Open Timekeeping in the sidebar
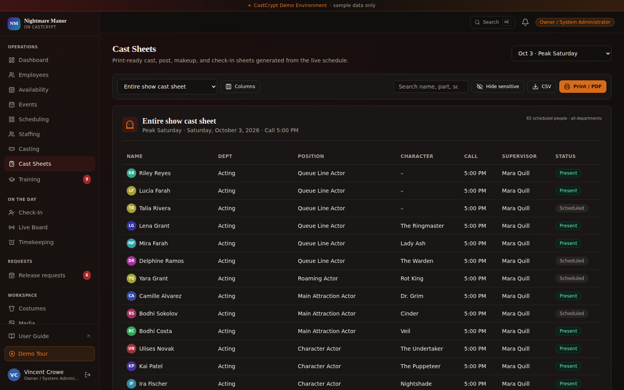The height and width of the screenshot is (390, 624). [50, 242]
